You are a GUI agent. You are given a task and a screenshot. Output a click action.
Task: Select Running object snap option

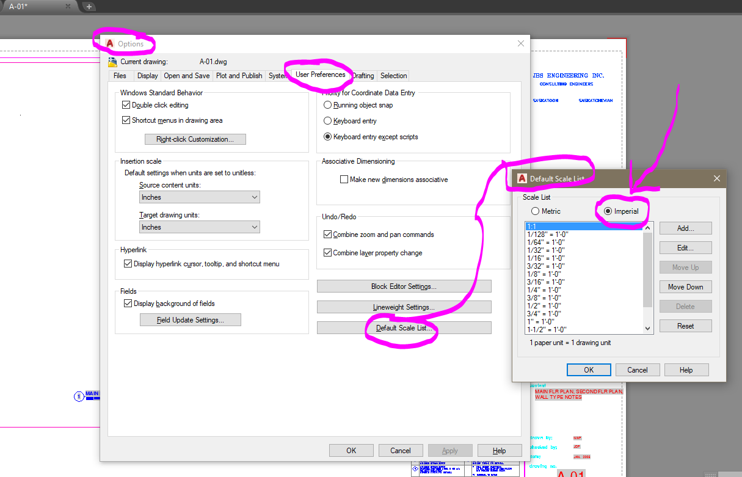[x=328, y=105]
